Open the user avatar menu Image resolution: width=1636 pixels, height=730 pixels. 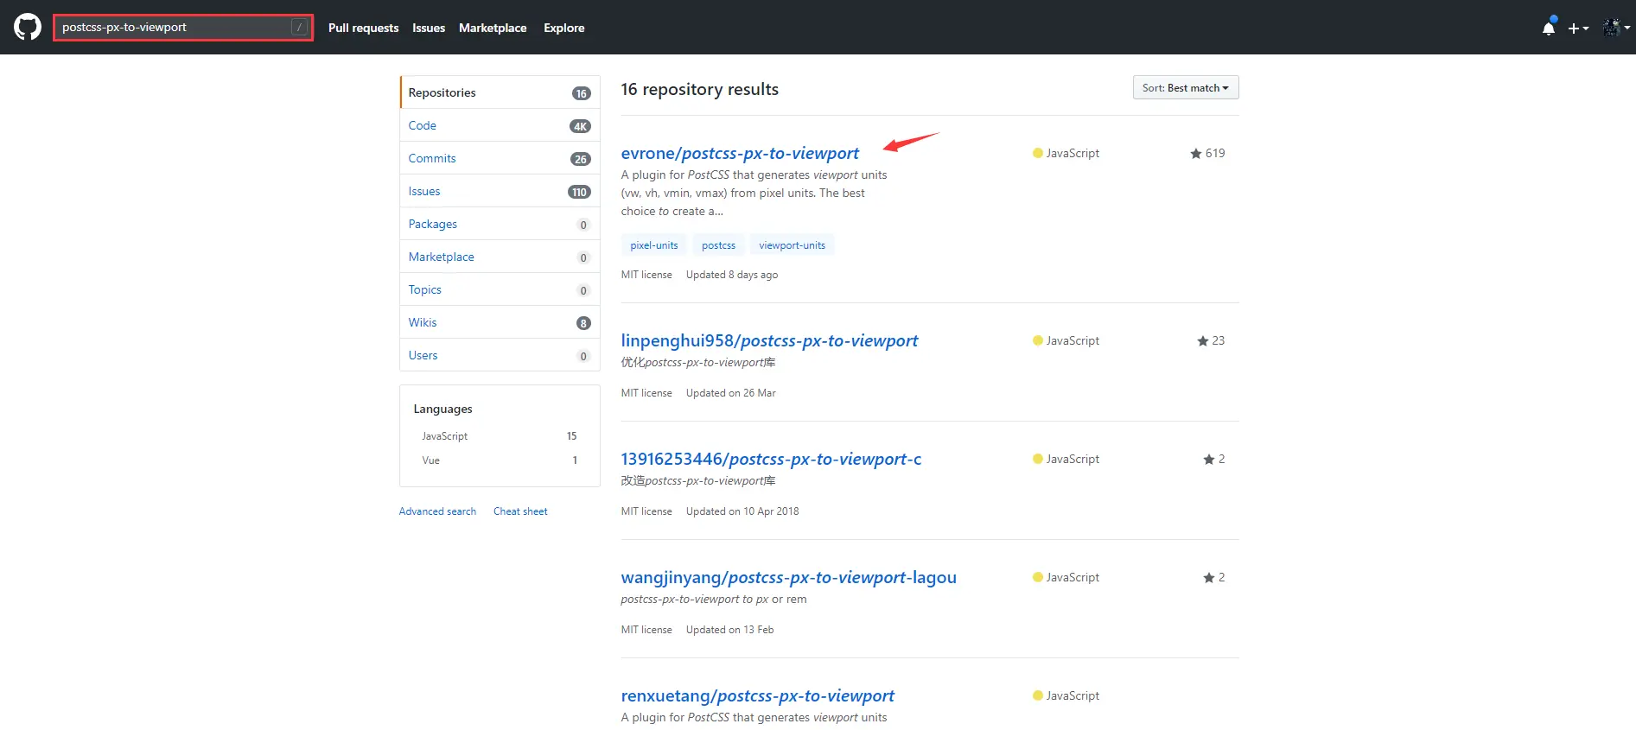click(x=1615, y=28)
